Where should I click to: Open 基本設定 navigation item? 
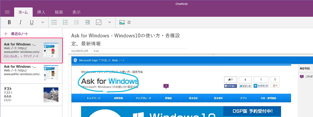(193, 98)
